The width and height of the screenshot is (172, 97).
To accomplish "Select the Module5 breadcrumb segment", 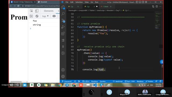I will pyautogui.click(x=110, y=11).
